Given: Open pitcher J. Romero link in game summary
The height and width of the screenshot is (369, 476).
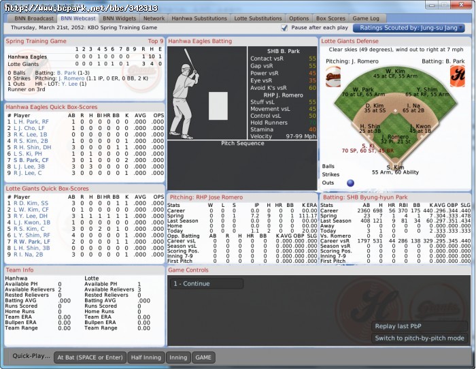Looking at the screenshot, I should (71, 78).
